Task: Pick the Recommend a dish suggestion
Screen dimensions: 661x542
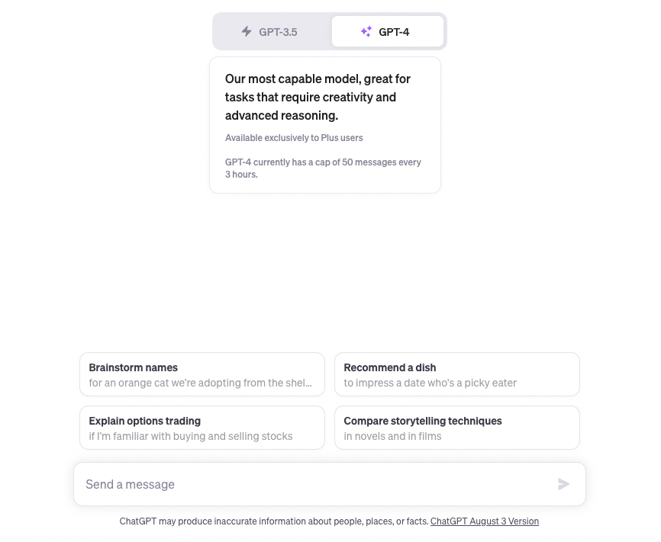Action: click(456, 374)
